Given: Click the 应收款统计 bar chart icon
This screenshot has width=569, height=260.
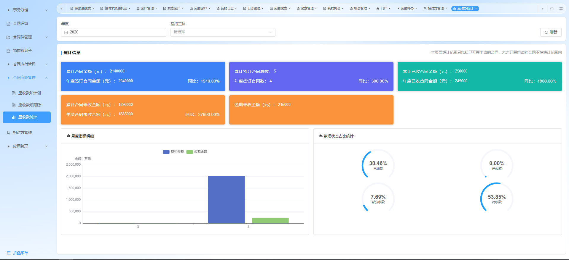Looking at the screenshot, I should pos(14,117).
